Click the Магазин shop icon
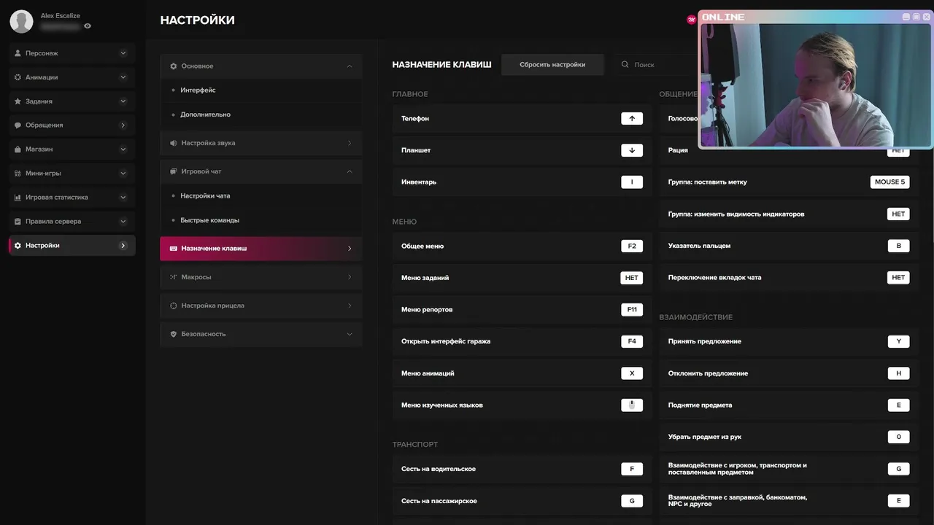 tap(18, 149)
